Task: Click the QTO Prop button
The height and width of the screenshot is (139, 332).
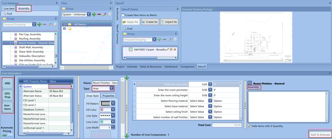Action: pos(7,95)
